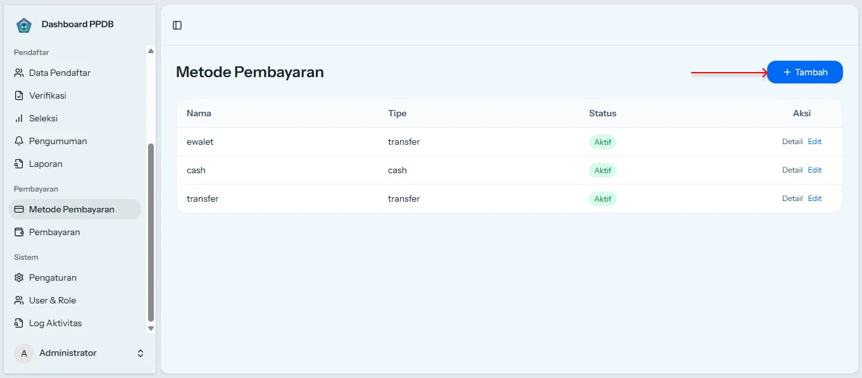Click the Pengaturan gear icon
862x378 pixels.
coord(19,277)
